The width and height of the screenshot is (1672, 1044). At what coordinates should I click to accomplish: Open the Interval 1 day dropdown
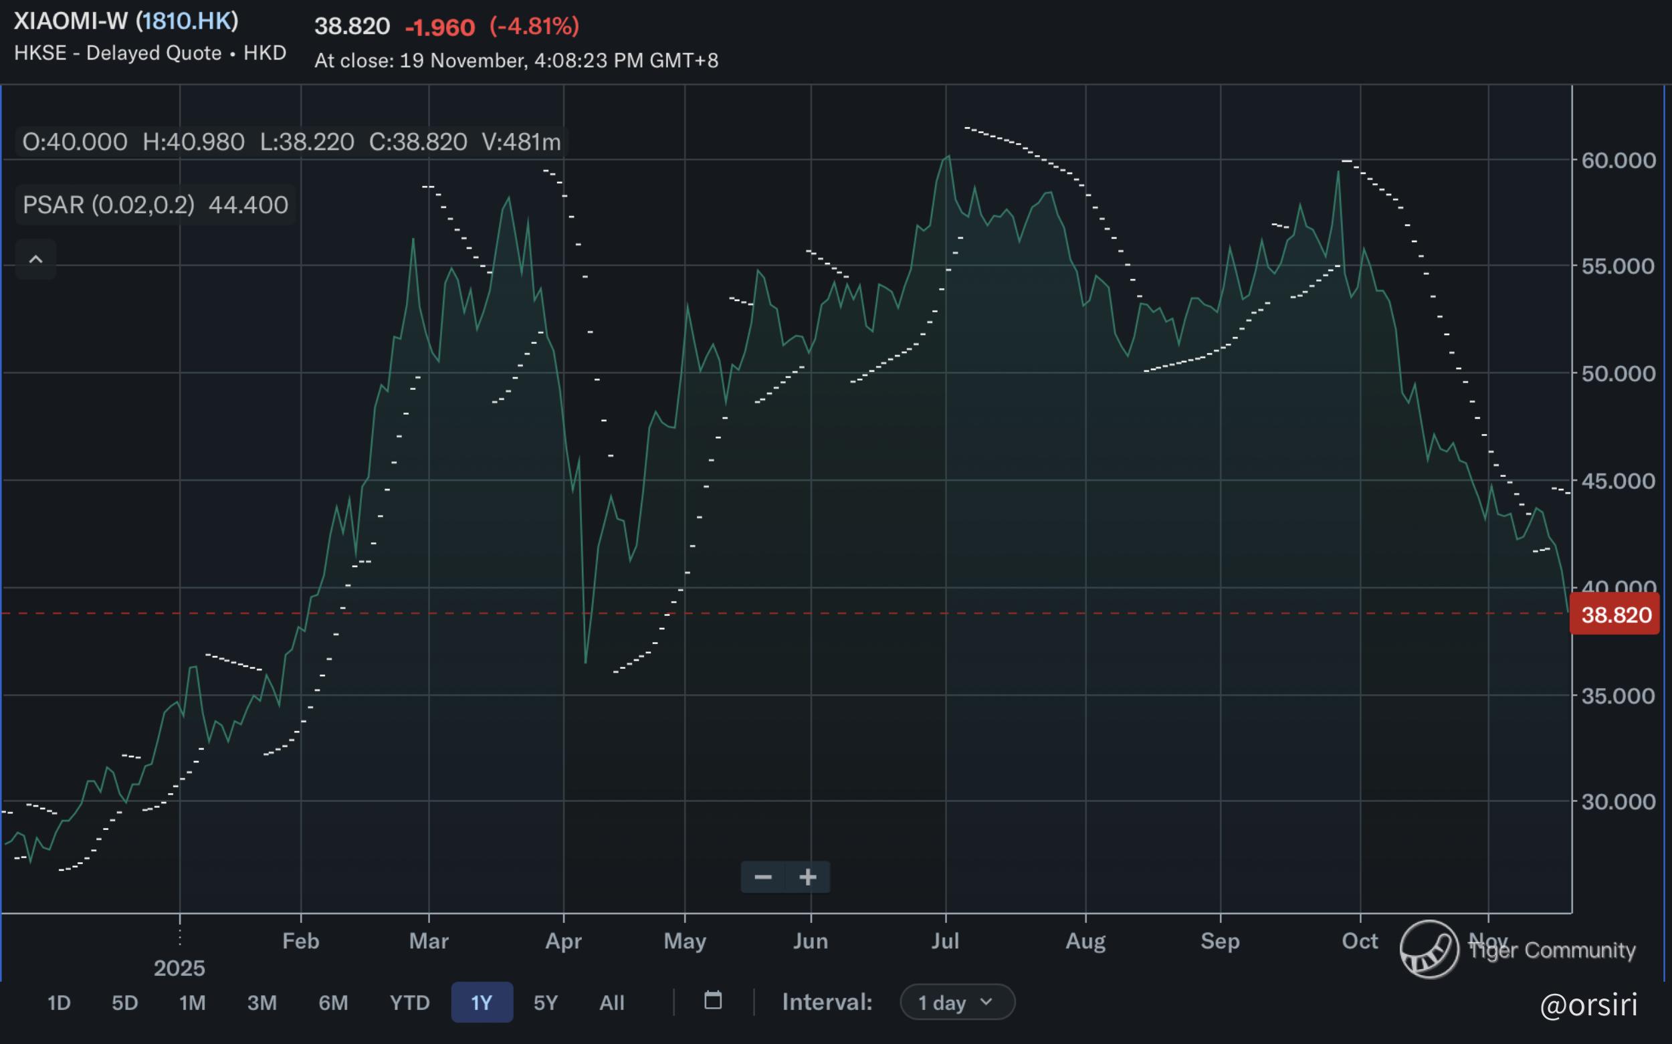click(x=957, y=1002)
